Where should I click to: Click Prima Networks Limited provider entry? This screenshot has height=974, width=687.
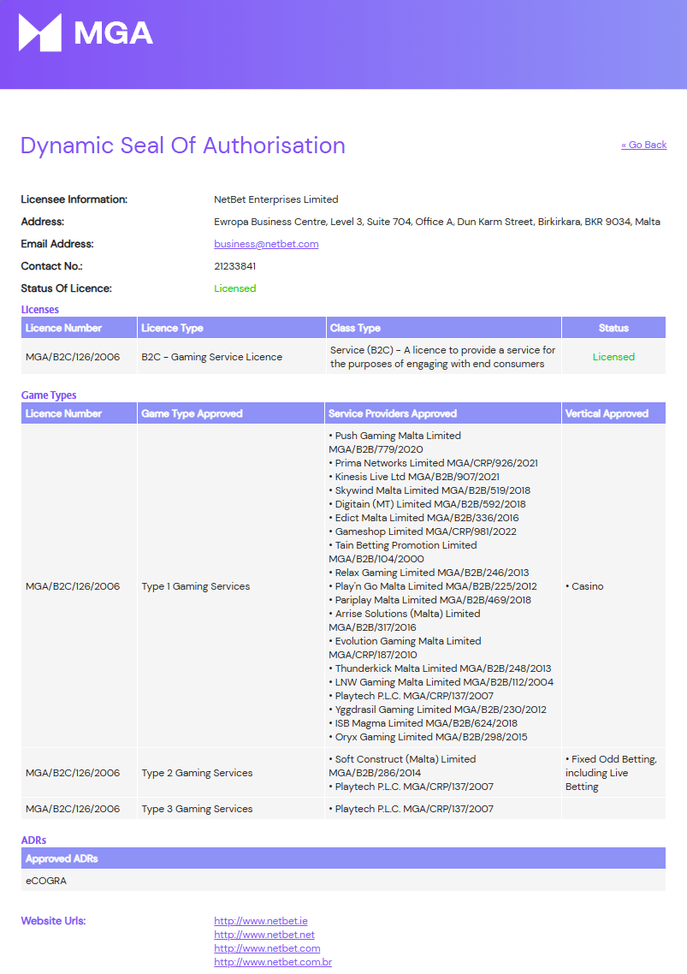coord(434,463)
